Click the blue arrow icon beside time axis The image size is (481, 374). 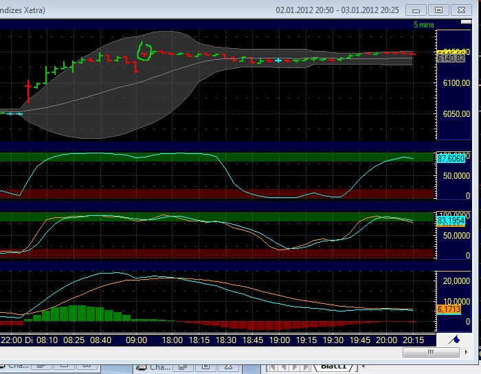(x=454, y=340)
